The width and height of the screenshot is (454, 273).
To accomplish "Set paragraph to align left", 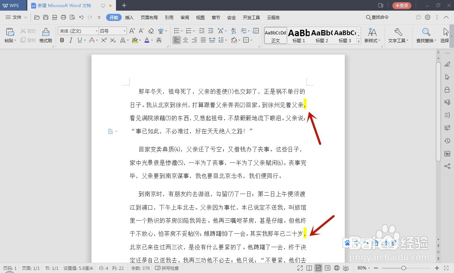I will [x=177, y=40].
